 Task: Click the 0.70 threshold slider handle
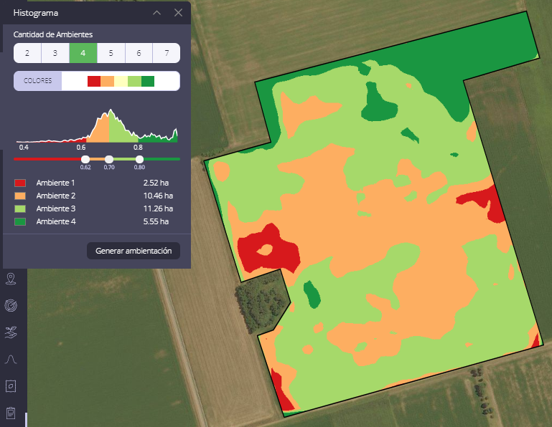click(x=109, y=159)
